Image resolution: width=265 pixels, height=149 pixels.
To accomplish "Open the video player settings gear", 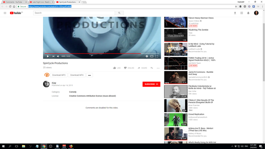I will (147, 56).
